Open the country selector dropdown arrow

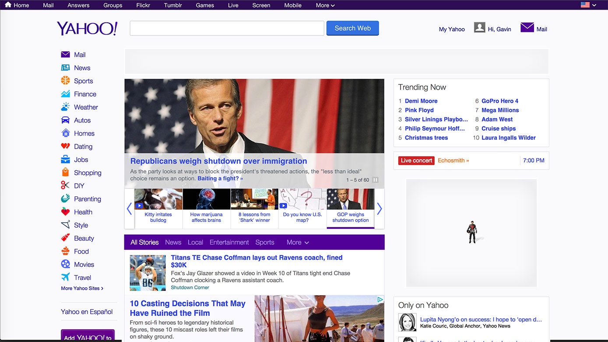pos(594,5)
